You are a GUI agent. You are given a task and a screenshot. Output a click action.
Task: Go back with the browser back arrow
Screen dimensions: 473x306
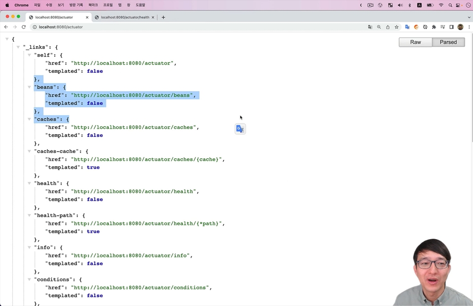pos(6,27)
